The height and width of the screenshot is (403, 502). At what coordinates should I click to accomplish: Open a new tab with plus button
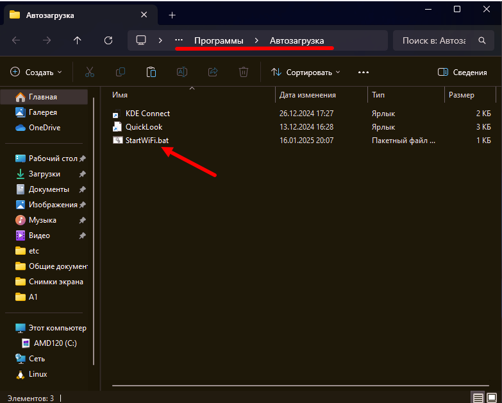(172, 15)
